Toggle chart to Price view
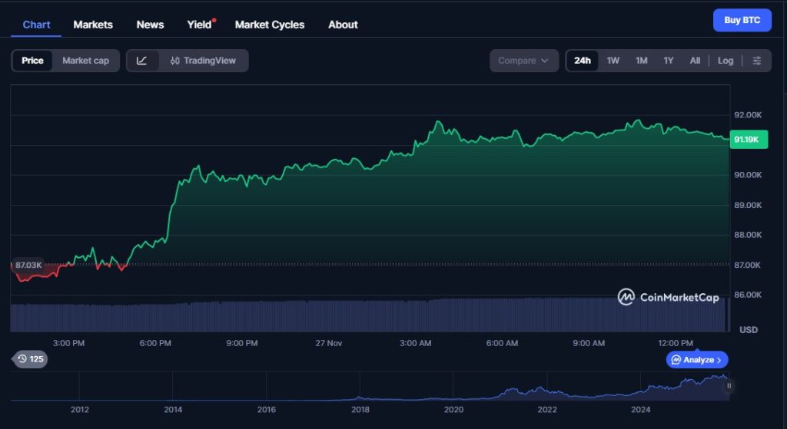Screen dimensions: 787x429 32,61
